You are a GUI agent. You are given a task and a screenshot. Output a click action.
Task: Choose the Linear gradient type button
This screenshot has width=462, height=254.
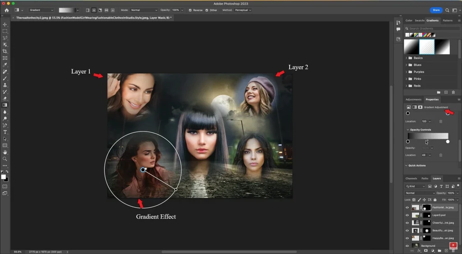pos(88,10)
